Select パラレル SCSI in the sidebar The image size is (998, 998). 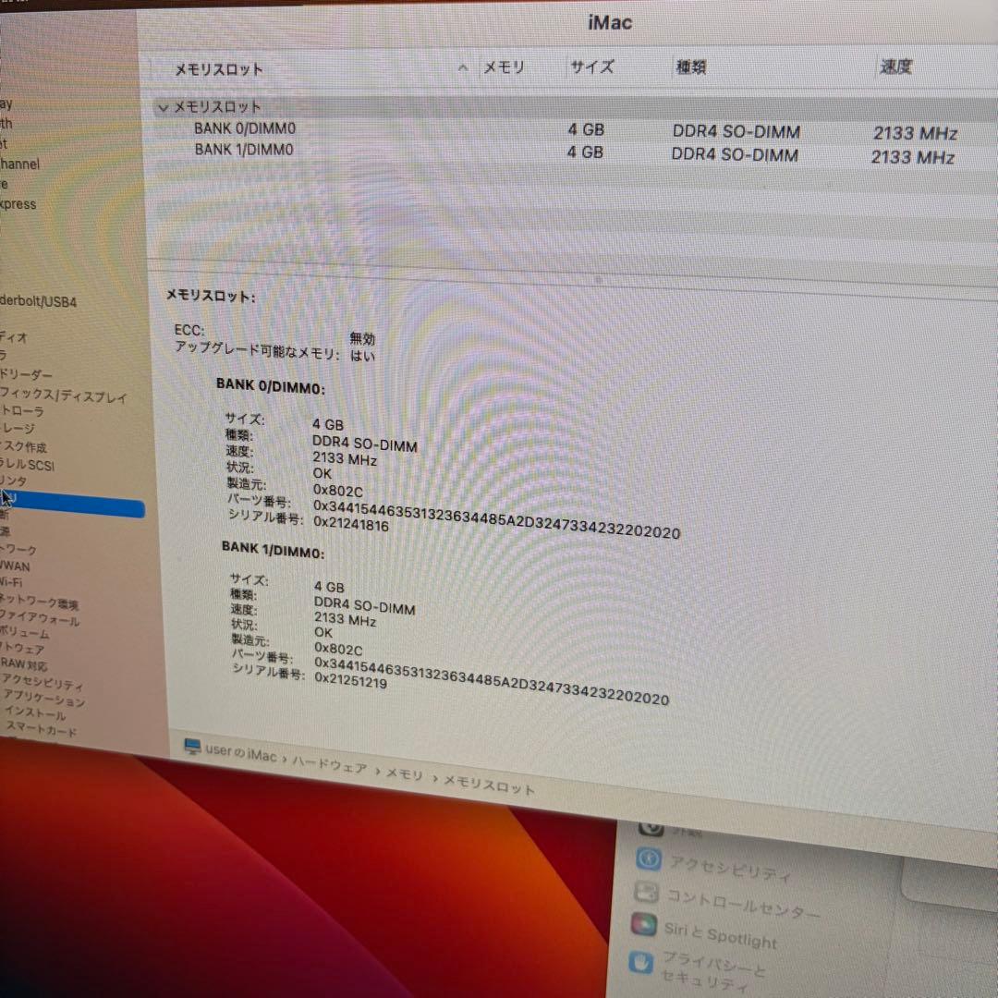(27, 464)
